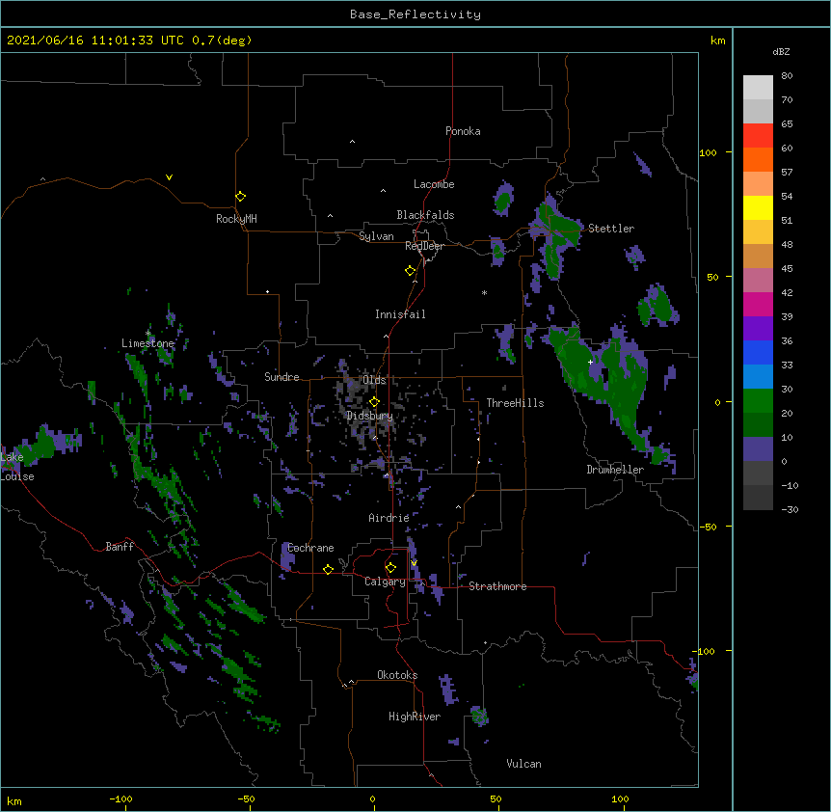The image size is (831, 812).
Task: Click the ThreeHills city label
Action: (x=515, y=403)
